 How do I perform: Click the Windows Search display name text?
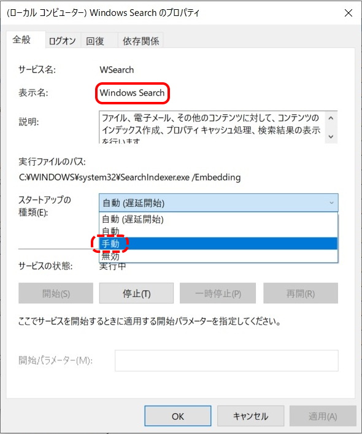coord(132,93)
